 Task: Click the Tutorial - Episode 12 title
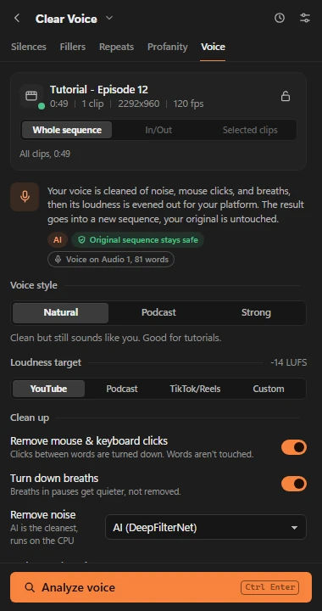pos(99,90)
